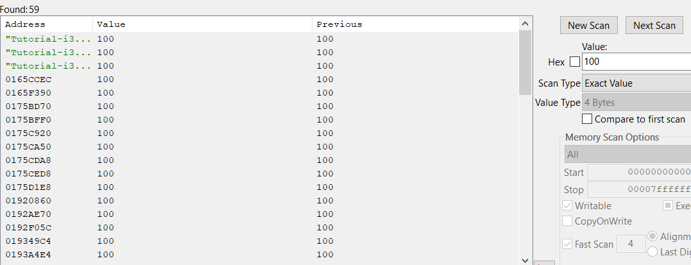Sort results by the Address column header
Screen dimensions: 691x265
(47, 24)
